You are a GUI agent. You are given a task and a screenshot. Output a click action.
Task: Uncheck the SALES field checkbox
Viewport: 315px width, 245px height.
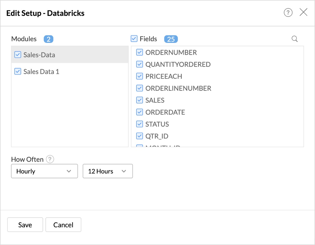click(139, 100)
